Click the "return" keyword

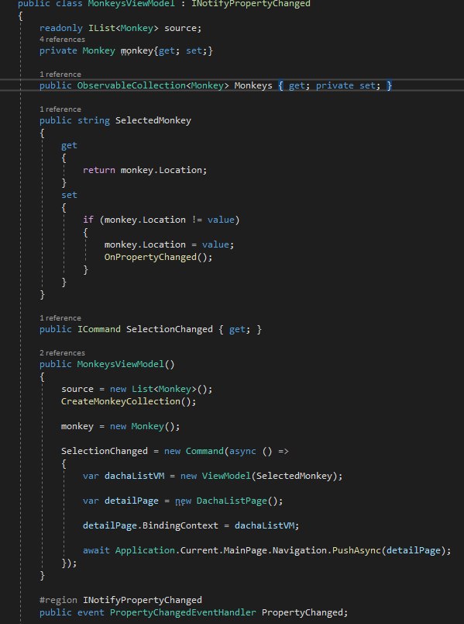[x=99, y=170]
